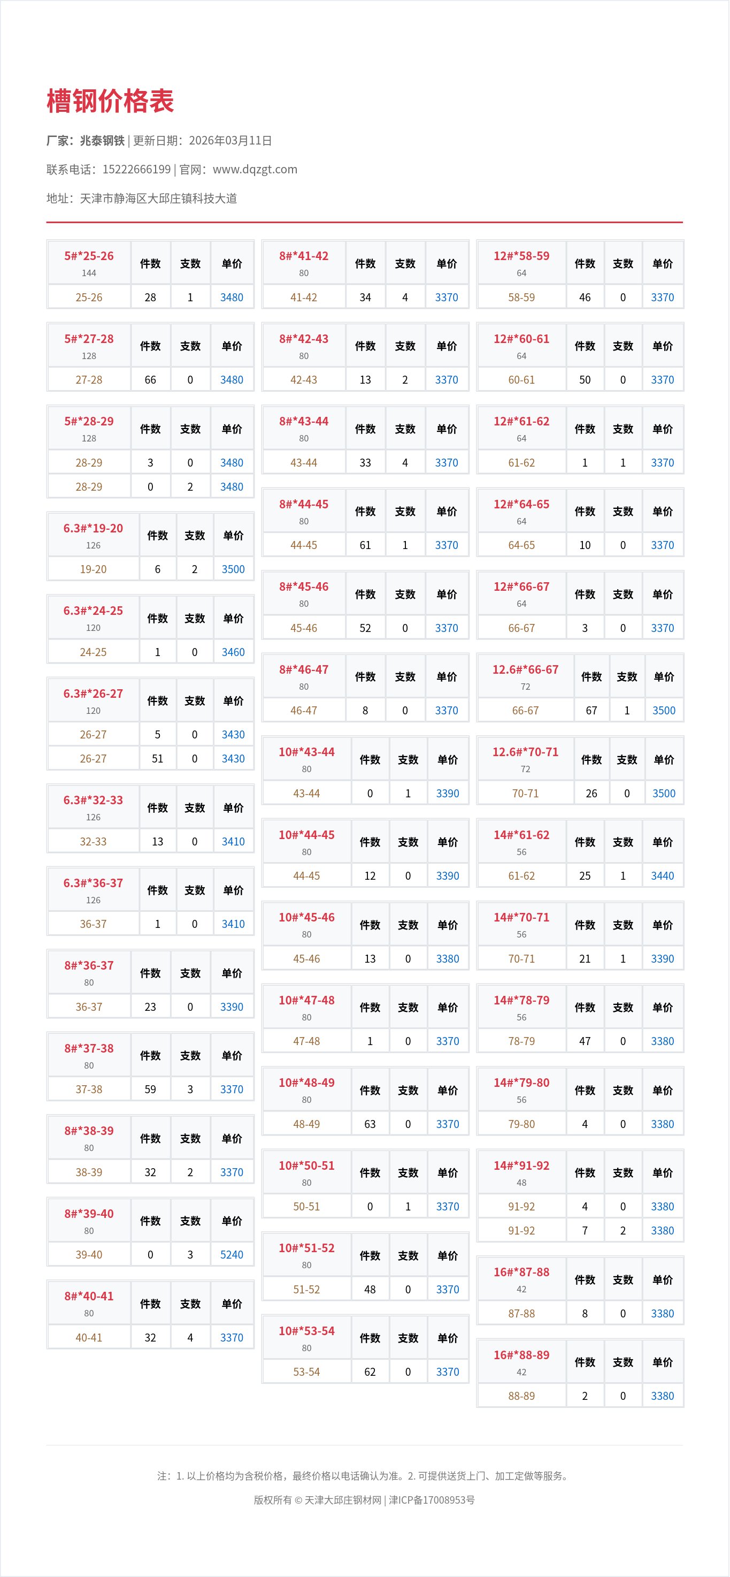The height and width of the screenshot is (1577, 730).
Task: Click the 3380 price for 16#*87-88
Action: (663, 1313)
